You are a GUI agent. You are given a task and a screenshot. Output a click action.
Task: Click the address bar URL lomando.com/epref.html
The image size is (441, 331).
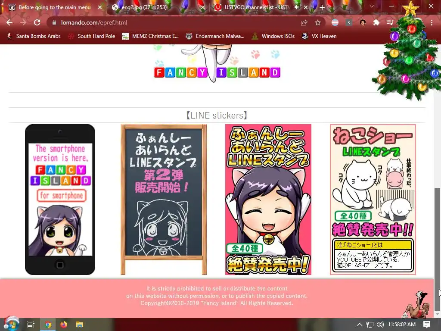(94, 22)
